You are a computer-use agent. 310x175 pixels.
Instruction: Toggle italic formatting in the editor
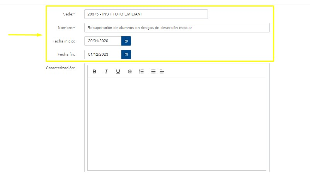106,71
